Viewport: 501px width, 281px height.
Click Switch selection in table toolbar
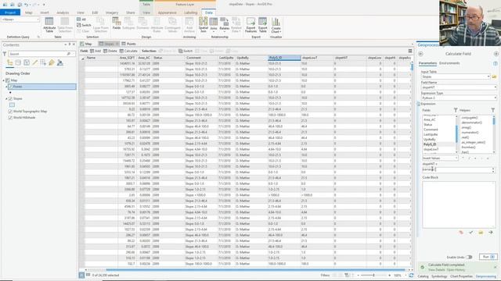click(x=186, y=51)
